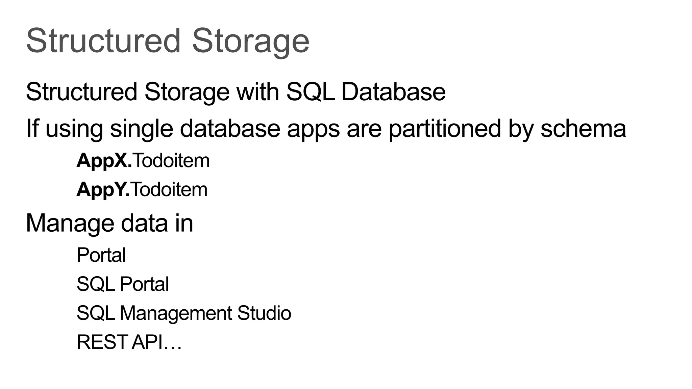The height and width of the screenshot is (389, 692).
Task: Click the word "Storage" in the gray title
Action: coord(250,41)
